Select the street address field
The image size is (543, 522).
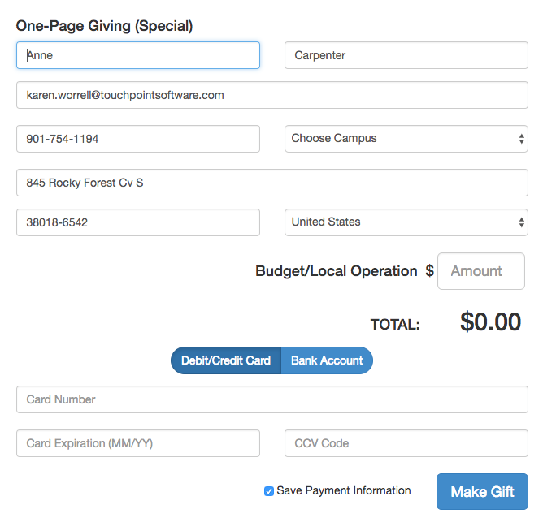click(x=272, y=183)
